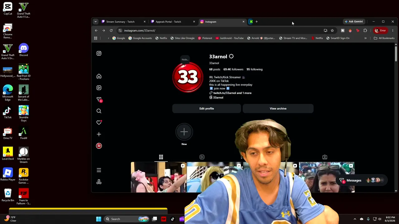View site information icon in address bar
399x224 pixels.
(x=120, y=30)
